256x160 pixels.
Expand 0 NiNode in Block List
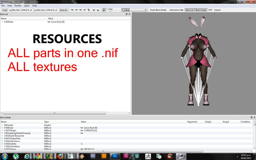pos(2,22)
